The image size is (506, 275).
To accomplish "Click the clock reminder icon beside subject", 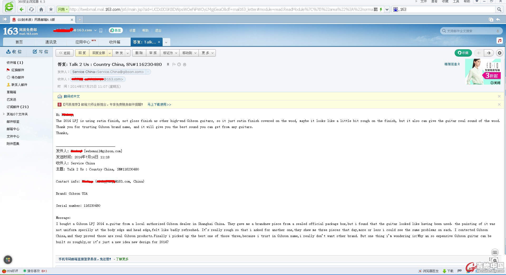I will [179, 65].
